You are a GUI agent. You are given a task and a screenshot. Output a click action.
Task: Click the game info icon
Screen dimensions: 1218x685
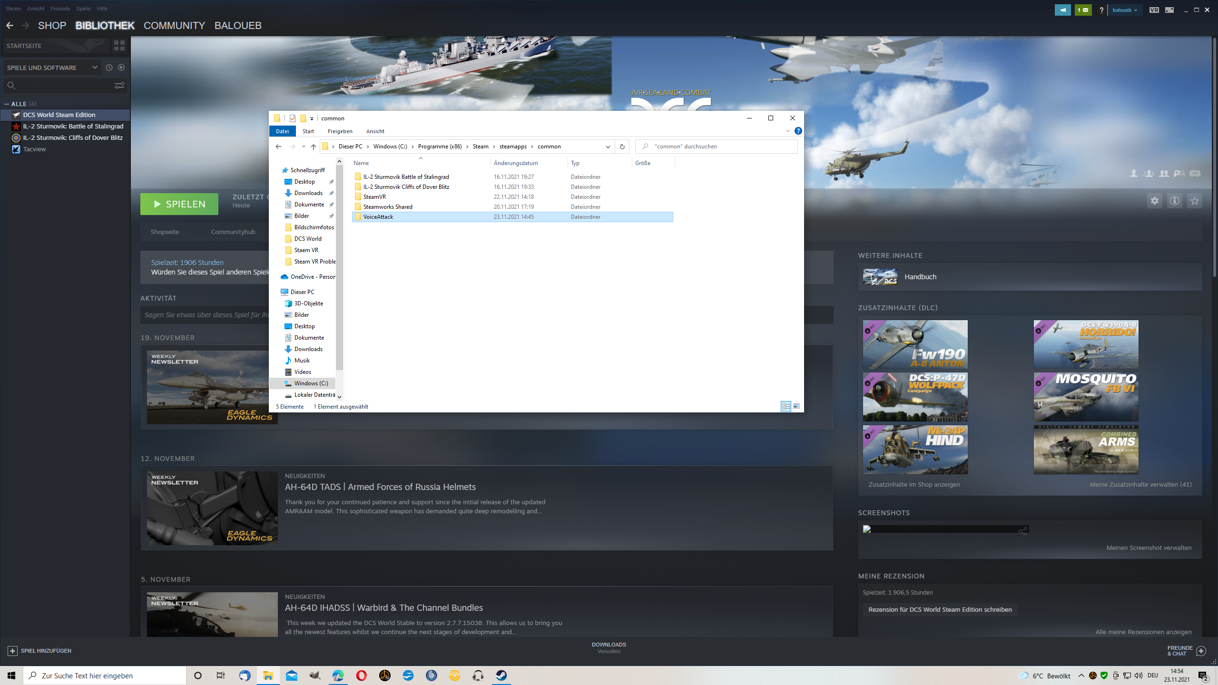[x=1174, y=201]
